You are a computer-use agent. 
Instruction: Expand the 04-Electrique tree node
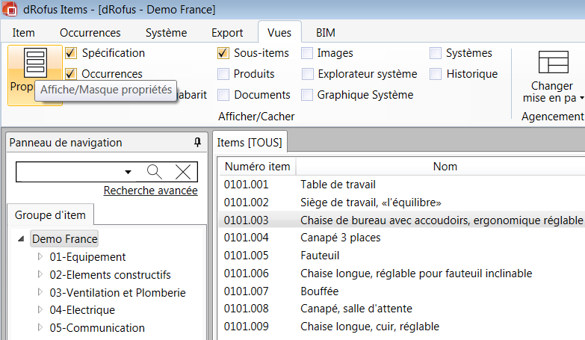[x=40, y=309]
